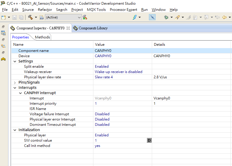Click the binary file build-target icon
The width and height of the screenshot is (232, 166).
tap(42, 17)
